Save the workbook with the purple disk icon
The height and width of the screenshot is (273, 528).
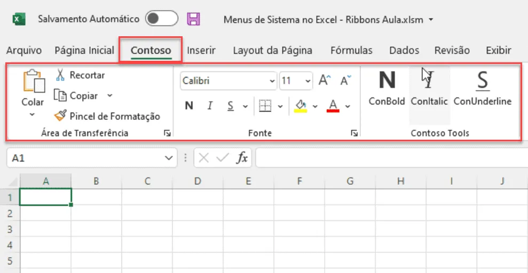[x=194, y=19]
